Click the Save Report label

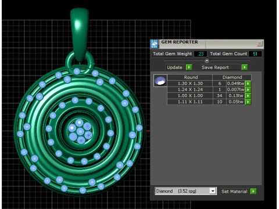(x=215, y=67)
